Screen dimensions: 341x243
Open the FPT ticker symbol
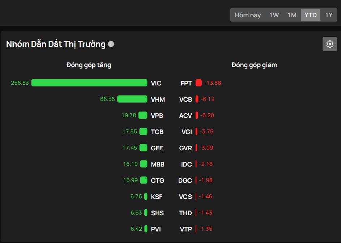click(x=186, y=83)
